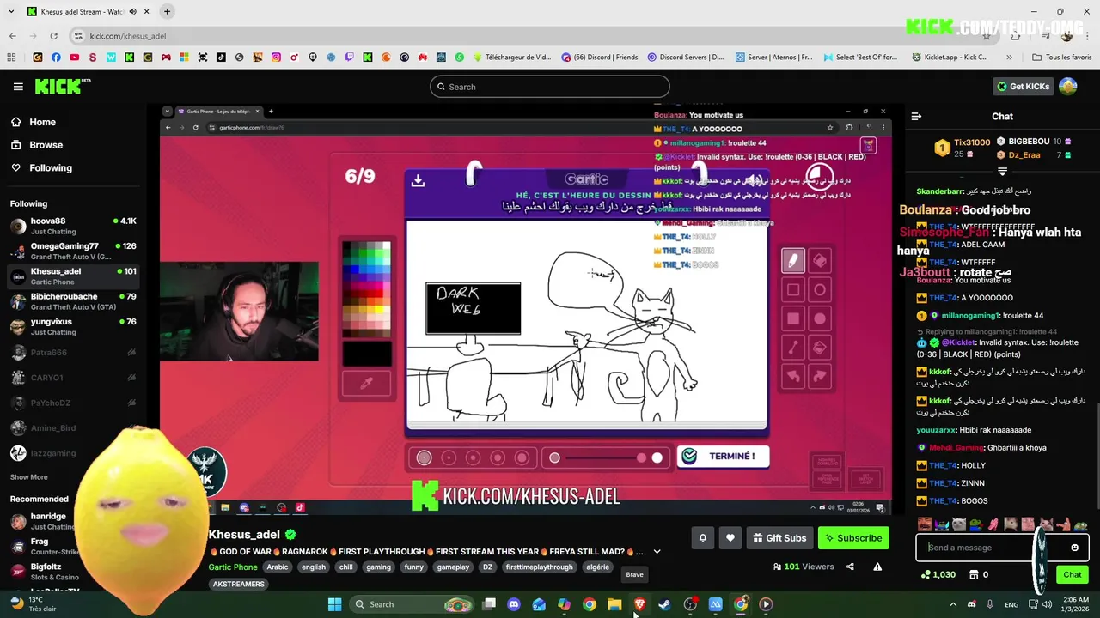Select the largest brush size option
1100x618 pixels.
click(x=521, y=457)
